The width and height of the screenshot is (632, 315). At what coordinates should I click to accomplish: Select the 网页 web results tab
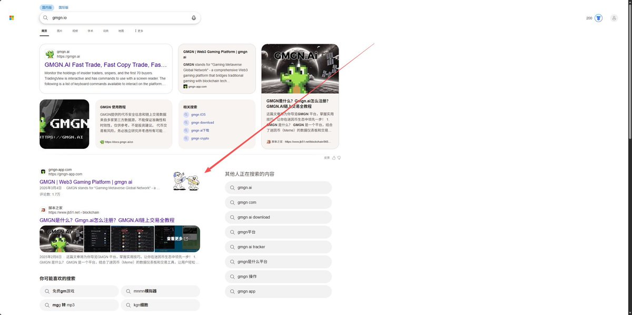pyautogui.click(x=44, y=31)
